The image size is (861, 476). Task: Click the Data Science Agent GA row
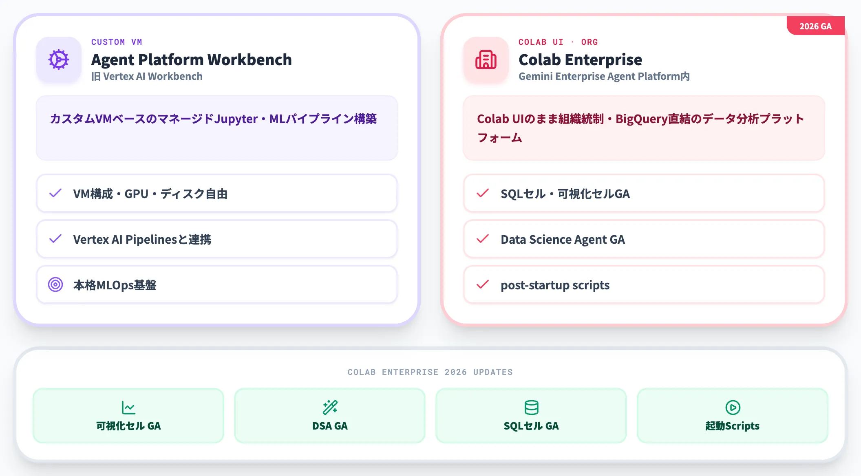644,239
